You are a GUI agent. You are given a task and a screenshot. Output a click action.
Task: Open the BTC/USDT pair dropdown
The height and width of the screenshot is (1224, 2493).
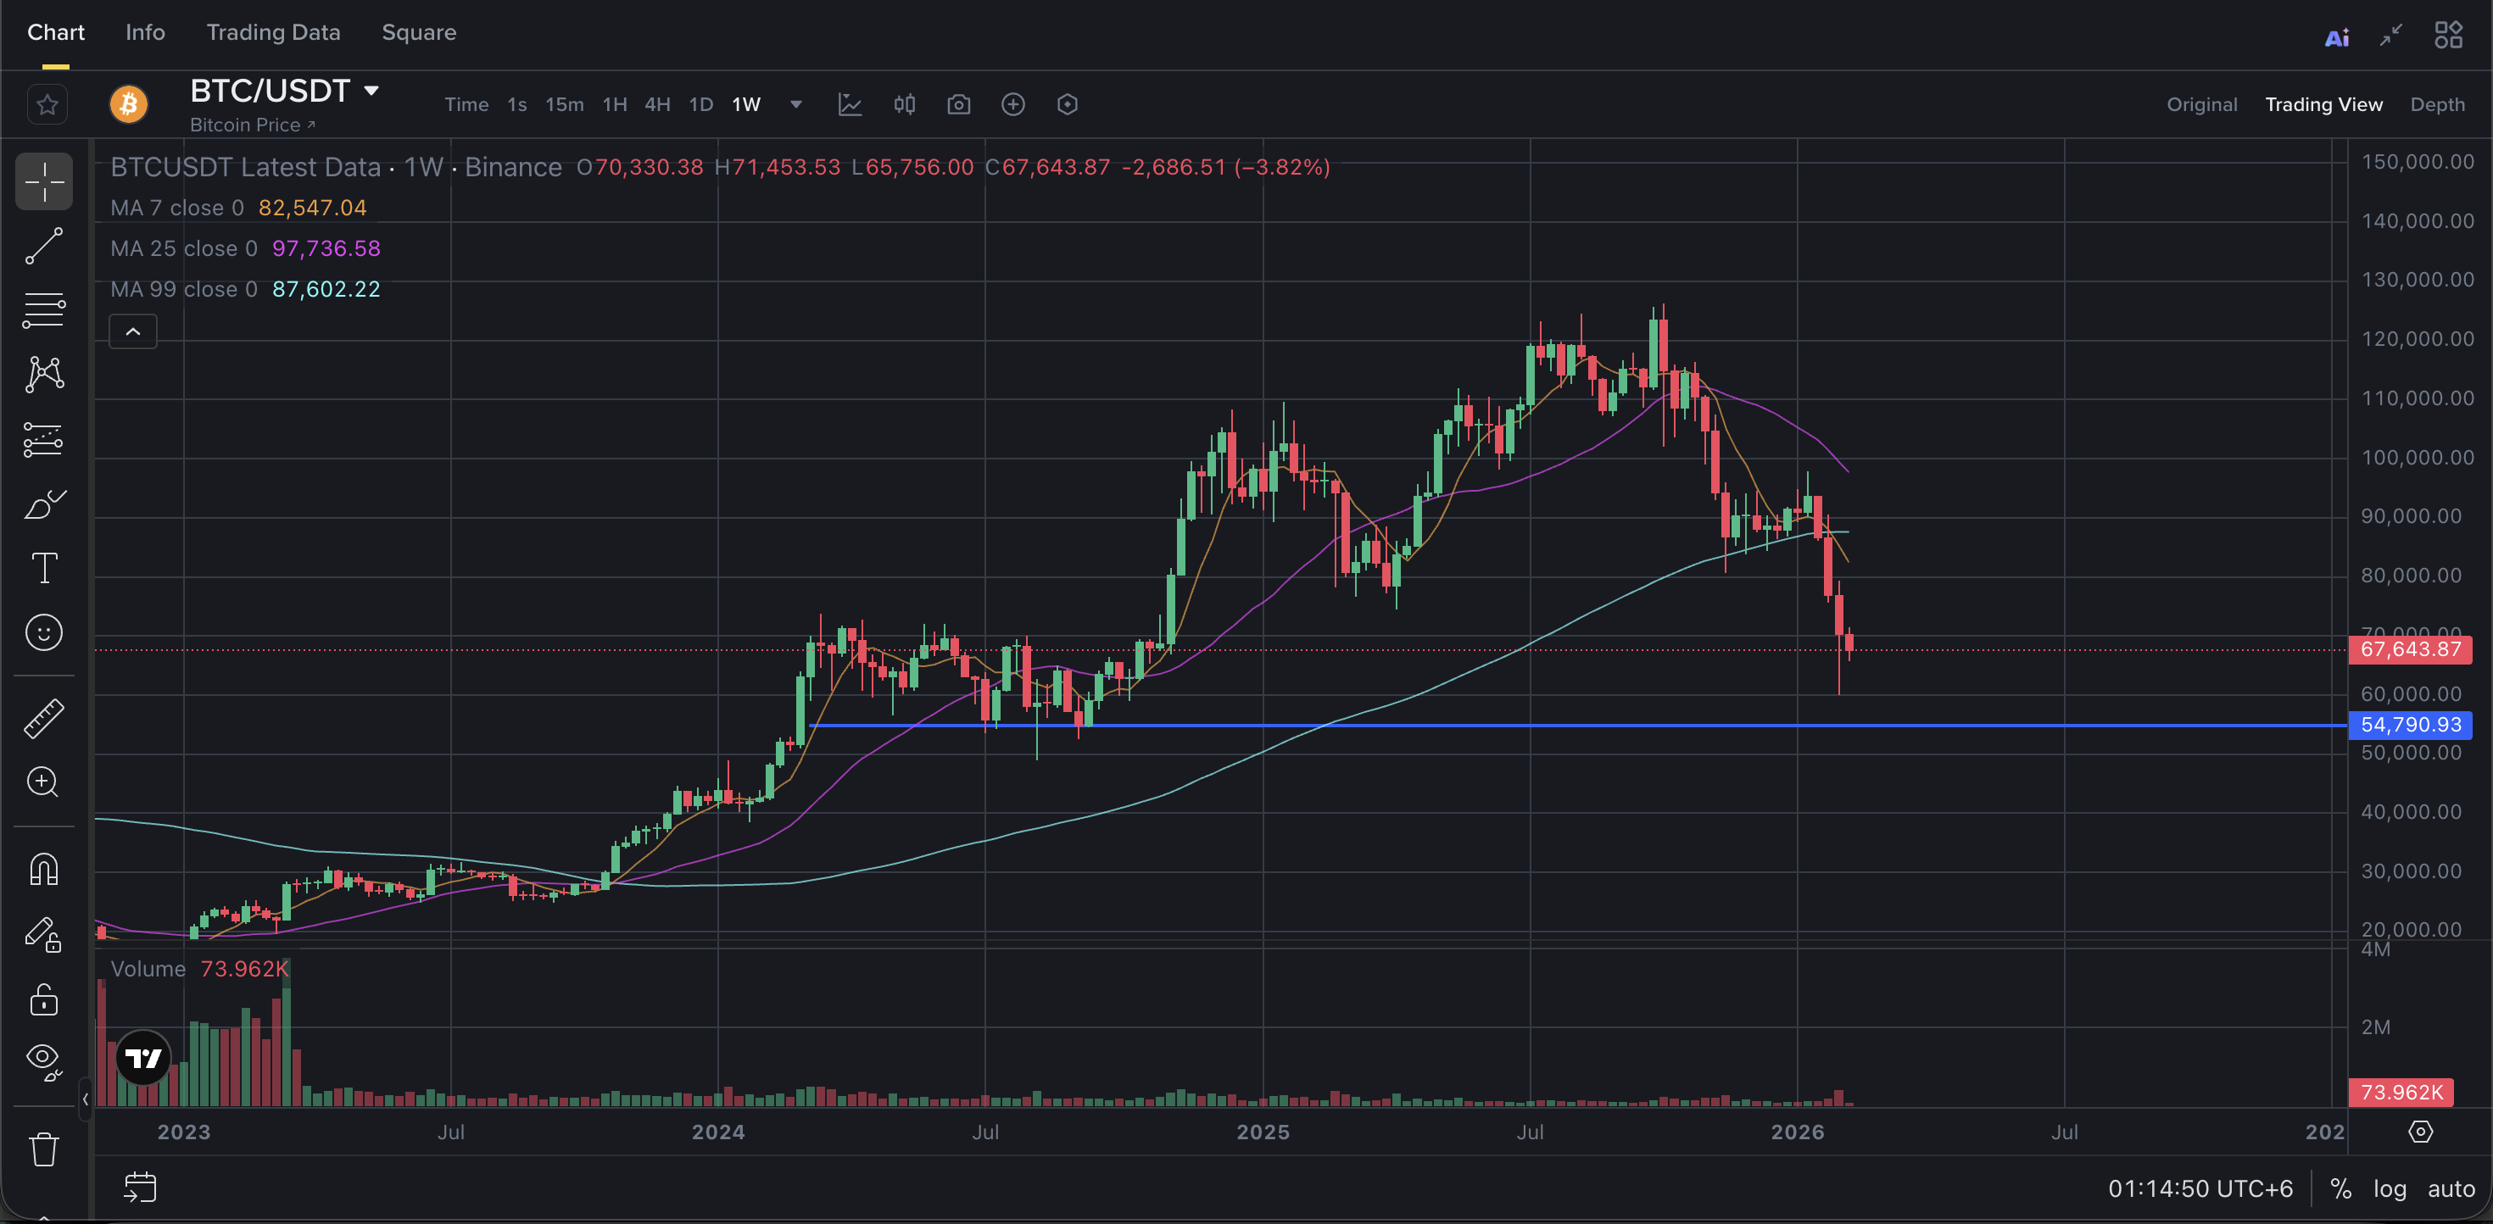pyautogui.click(x=371, y=91)
